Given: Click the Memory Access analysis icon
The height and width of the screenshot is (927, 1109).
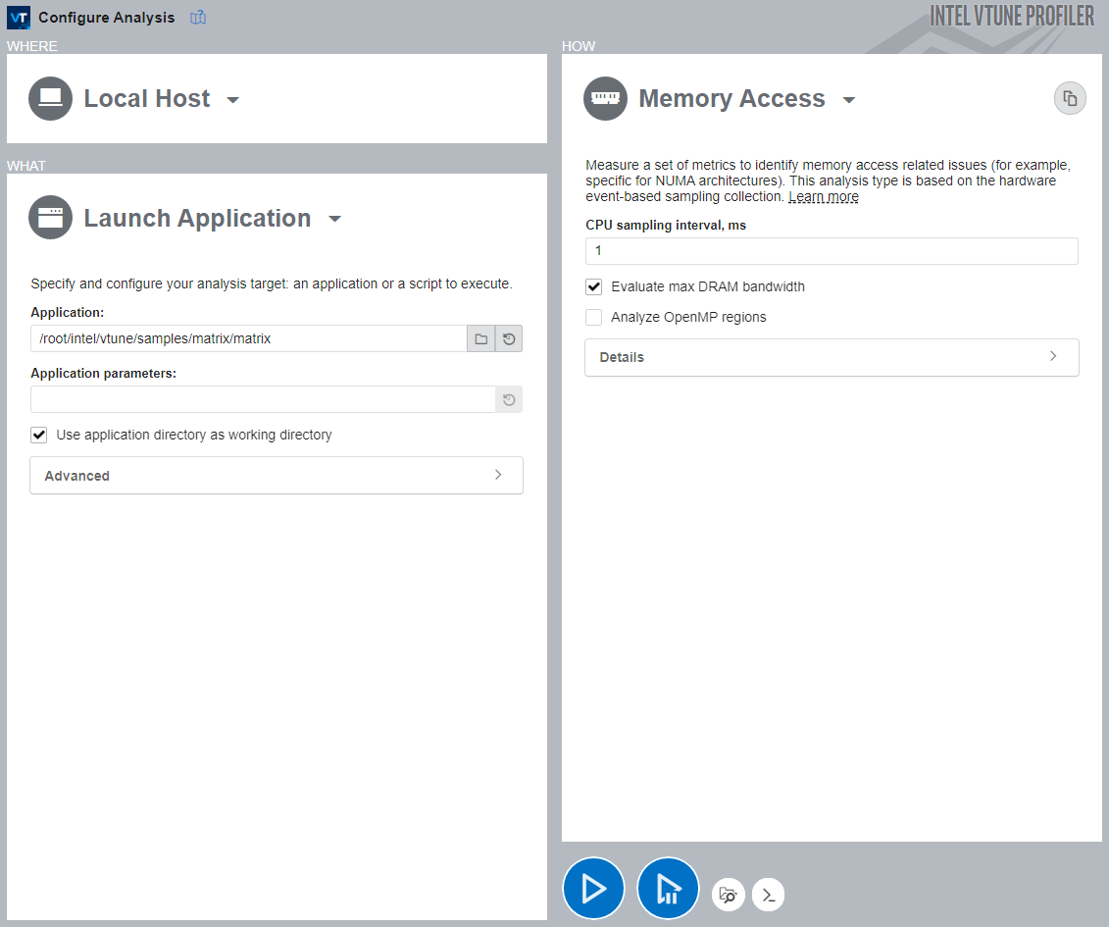Looking at the screenshot, I should [605, 99].
